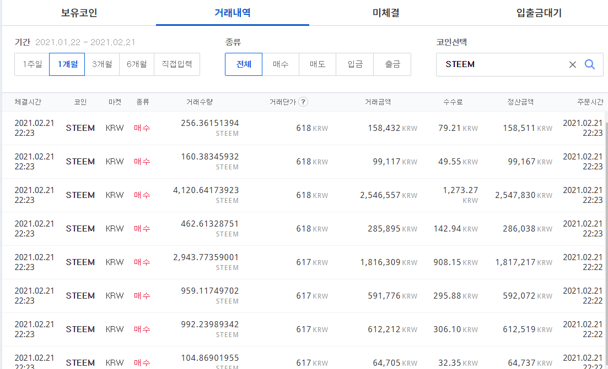Click the search magnifier icon

pyautogui.click(x=589, y=64)
